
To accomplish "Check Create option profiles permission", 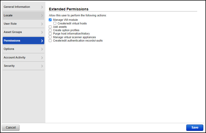I will [x=50, y=30].
